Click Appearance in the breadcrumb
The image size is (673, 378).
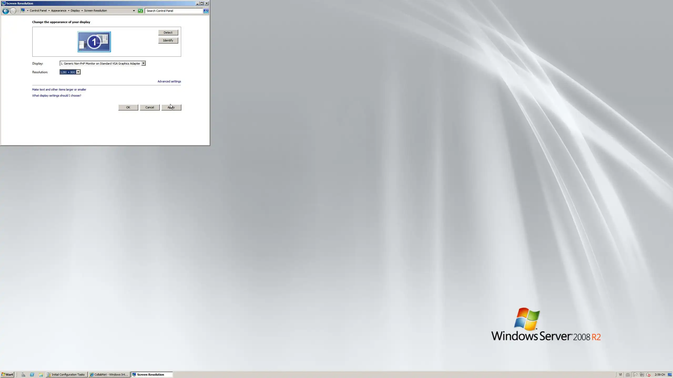pos(59,10)
